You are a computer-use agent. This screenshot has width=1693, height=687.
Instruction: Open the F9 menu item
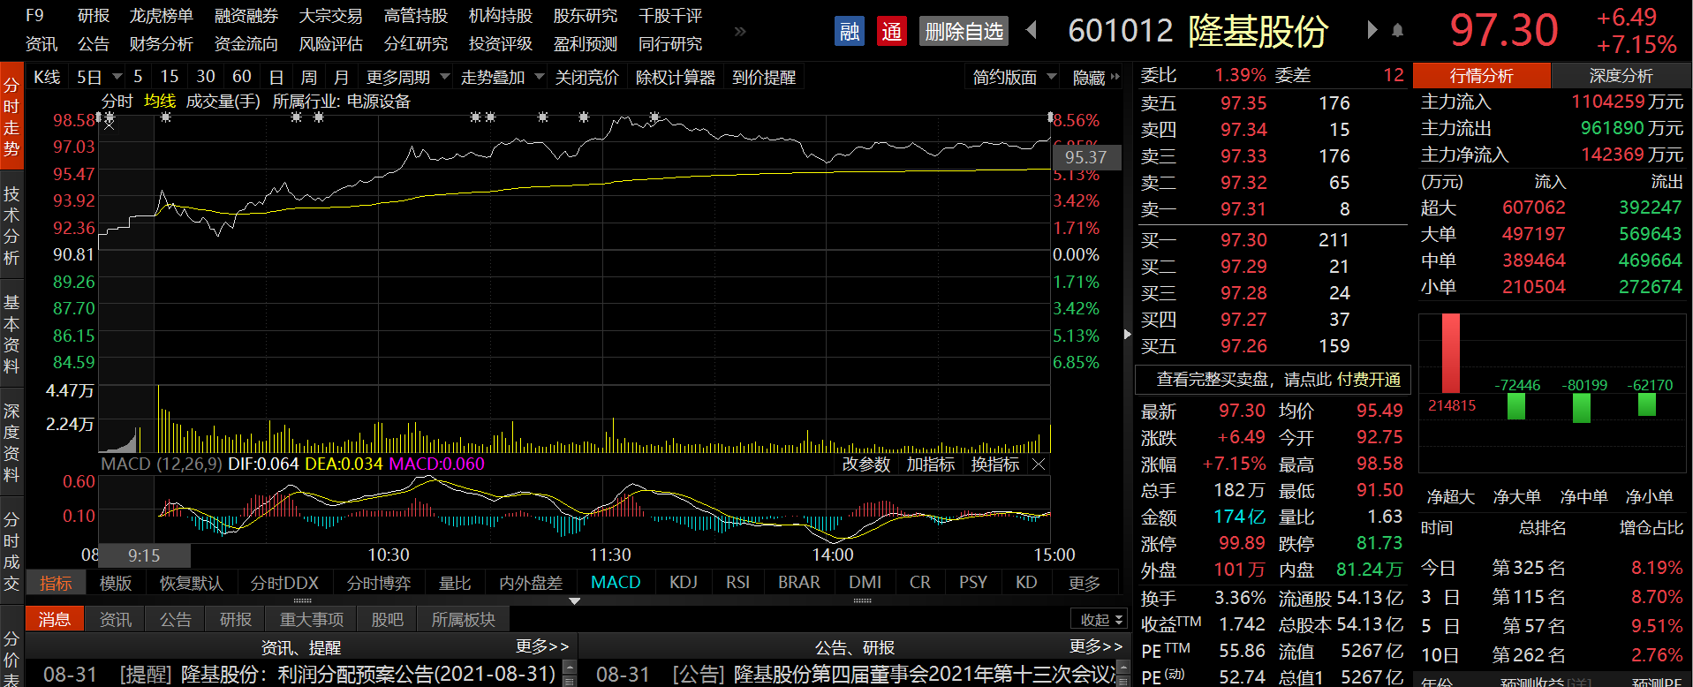click(x=34, y=16)
